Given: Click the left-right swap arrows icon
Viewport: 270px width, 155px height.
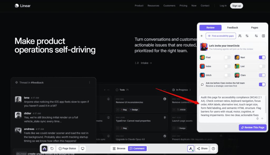Looking at the screenshot, I should coord(256,36).
